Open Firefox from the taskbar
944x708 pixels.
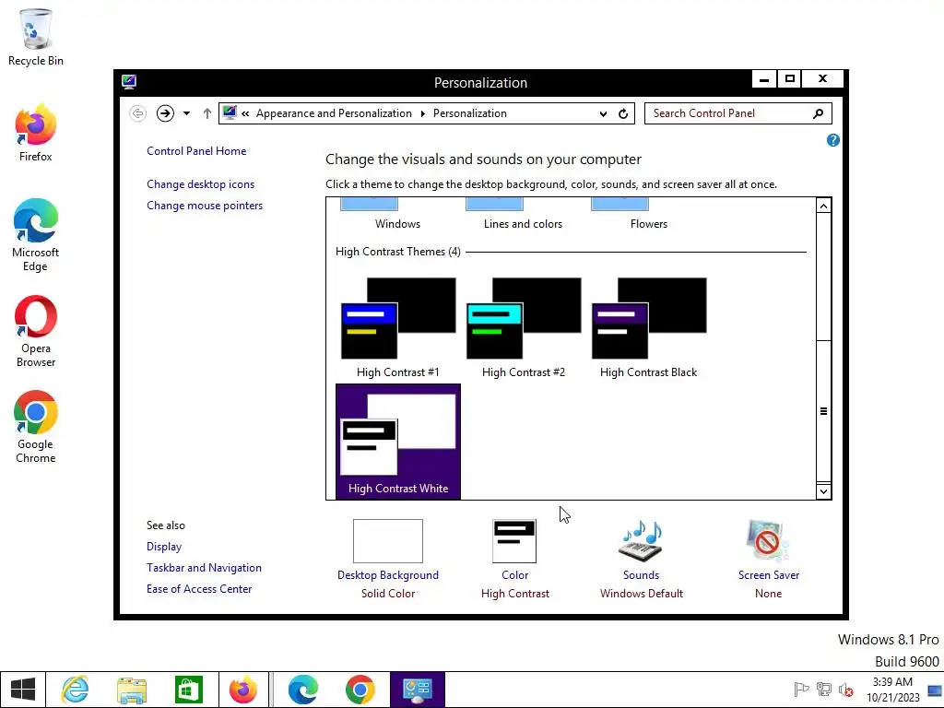click(x=243, y=690)
